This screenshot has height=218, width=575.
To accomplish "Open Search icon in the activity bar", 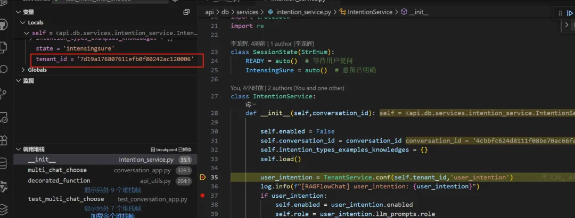I will pos(3,69).
